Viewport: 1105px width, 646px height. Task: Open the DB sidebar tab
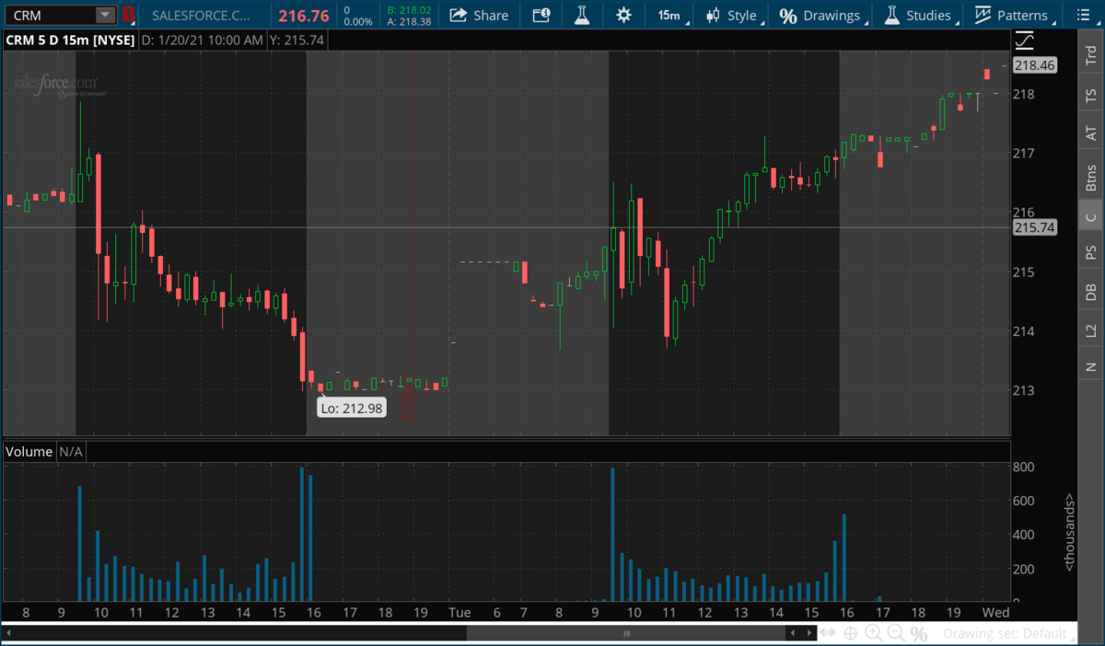point(1091,292)
